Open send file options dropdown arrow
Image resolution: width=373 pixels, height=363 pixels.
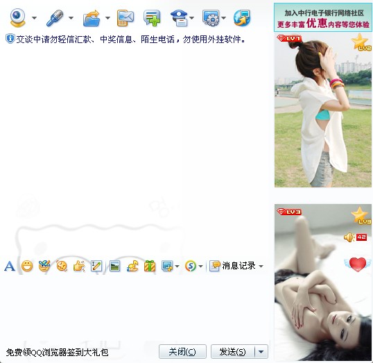(x=107, y=18)
